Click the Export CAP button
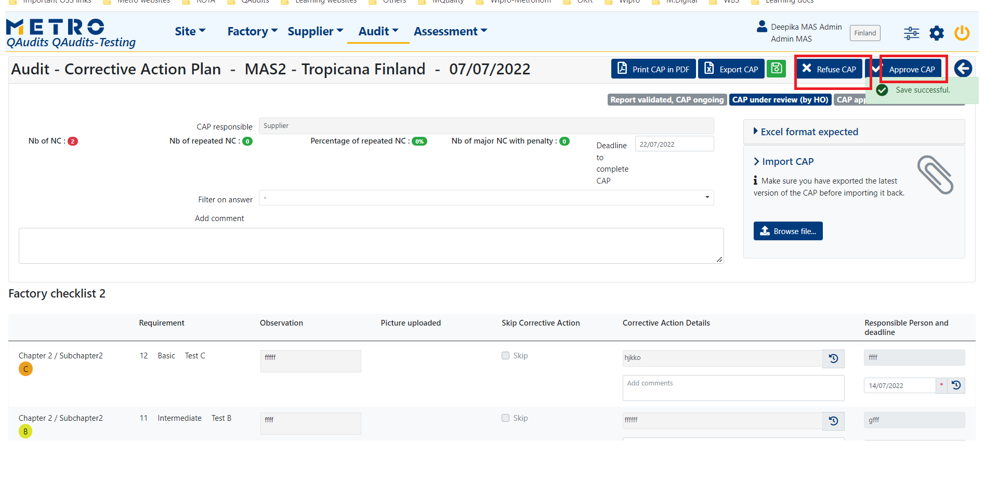The image size is (998, 504). tap(731, 69)
